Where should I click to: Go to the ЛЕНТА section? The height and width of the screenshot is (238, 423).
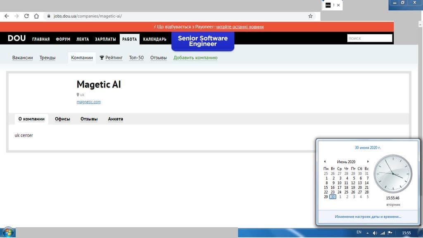coord(83,39)
